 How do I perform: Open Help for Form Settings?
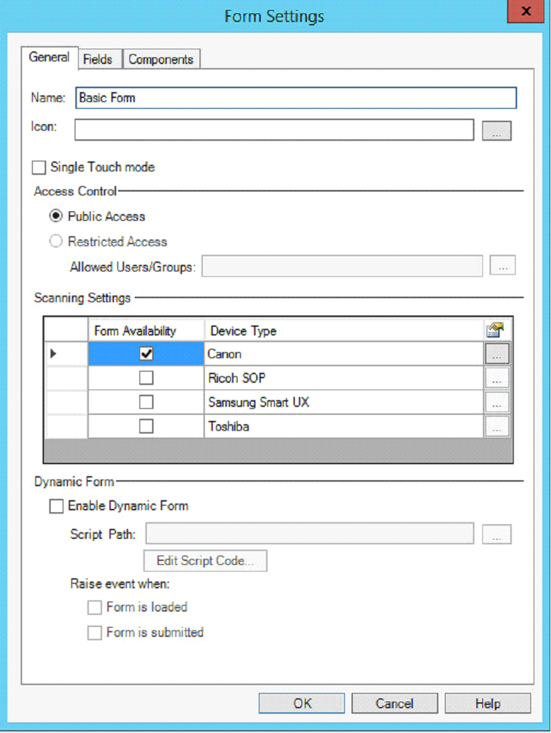tap(488, 704)
